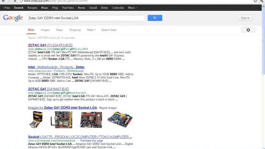Viewport: 265px width, 149px height.
Task: Open Drive in the top black bar
Action: point(104,8)
